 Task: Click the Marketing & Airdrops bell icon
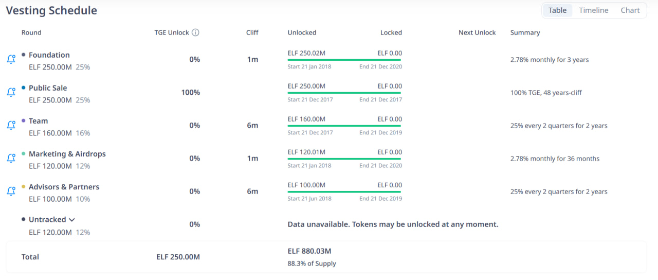(11, 159)
